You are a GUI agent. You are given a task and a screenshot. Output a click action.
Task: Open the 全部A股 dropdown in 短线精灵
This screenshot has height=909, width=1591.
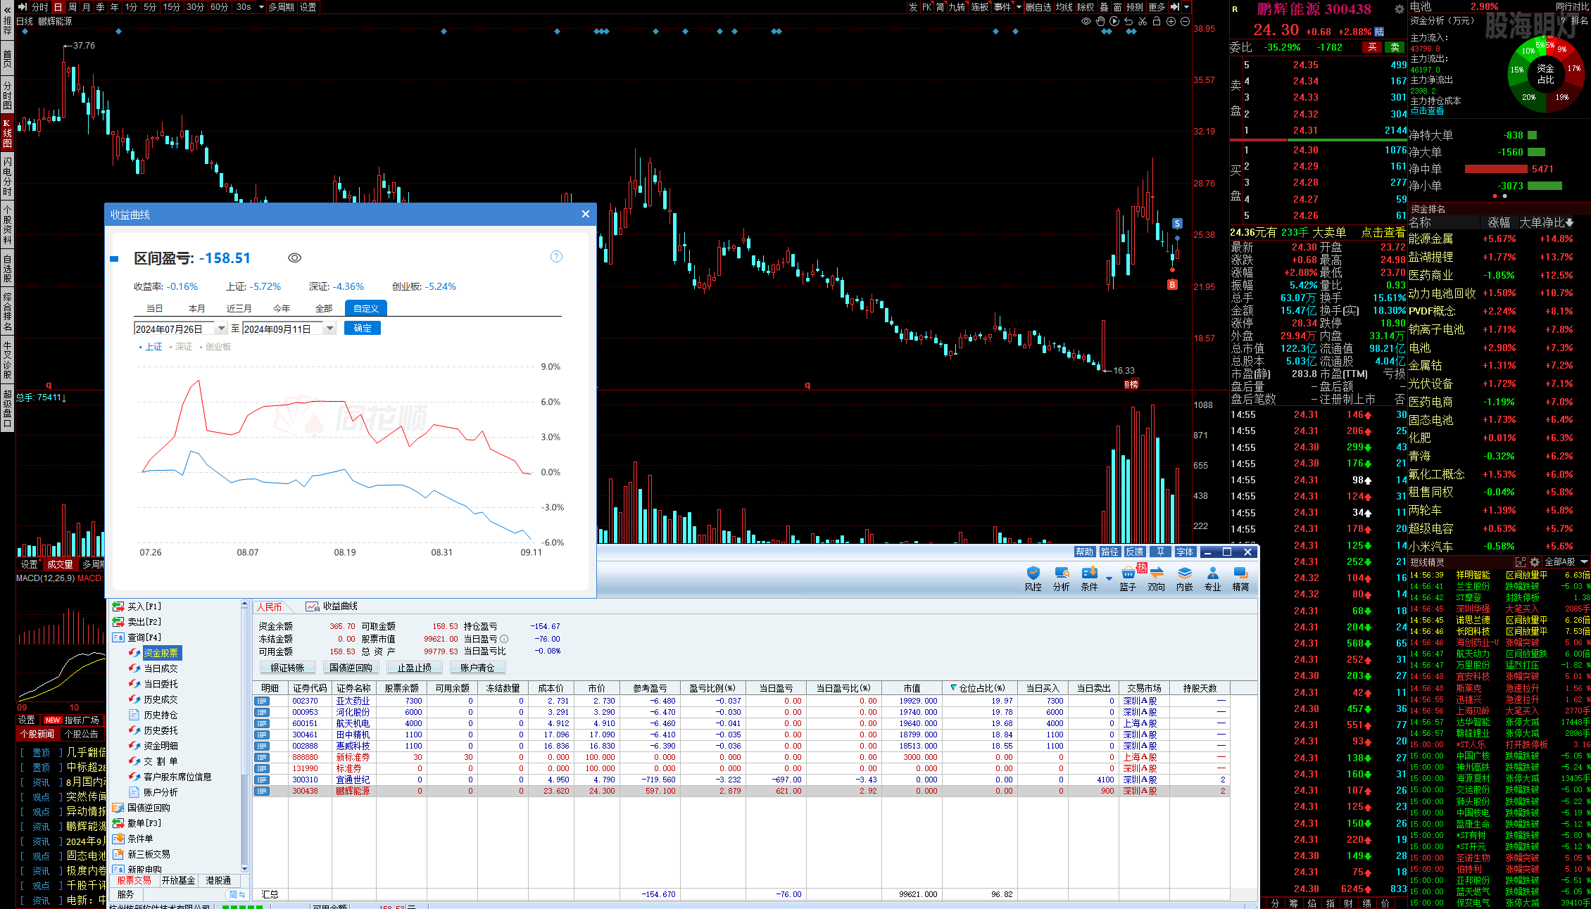[1566, 562]
